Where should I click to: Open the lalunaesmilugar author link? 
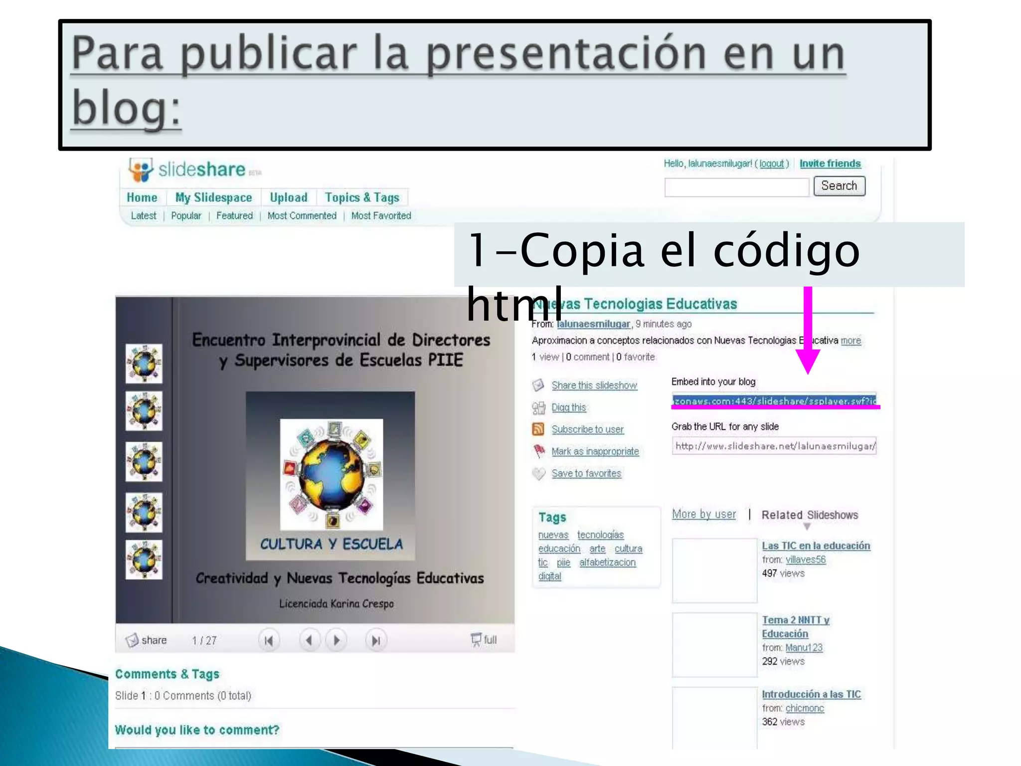[x=593, y=324]
